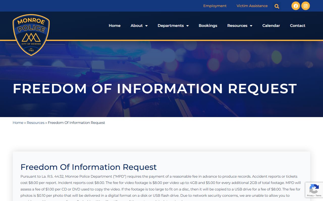Expand the About dropdown arrow
The width and height of the screenshot is (323, 201).
pos(146,26)
